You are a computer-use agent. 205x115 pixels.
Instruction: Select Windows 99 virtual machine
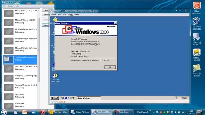click(x=20, y=96)
